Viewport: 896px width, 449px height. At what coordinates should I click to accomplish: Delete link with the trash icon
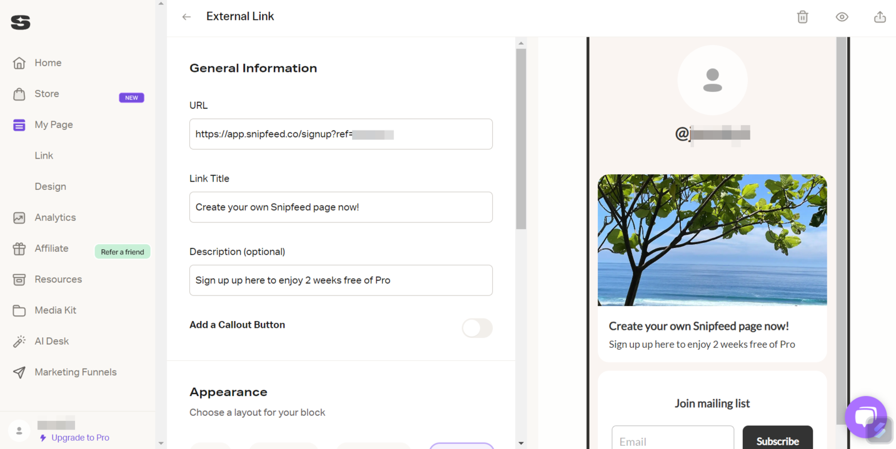803,17
